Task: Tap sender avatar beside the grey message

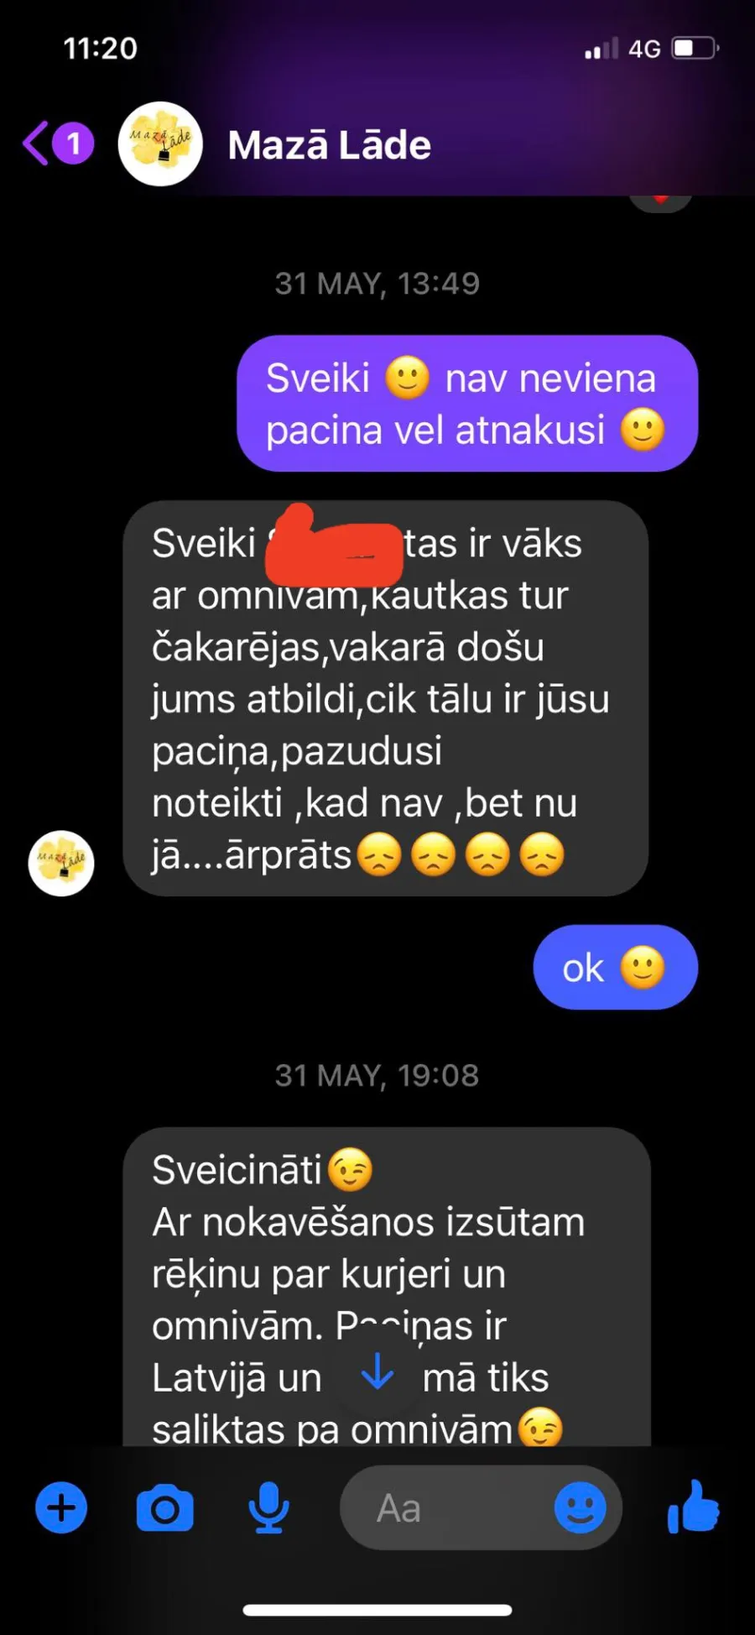Action: click(61, 863)
